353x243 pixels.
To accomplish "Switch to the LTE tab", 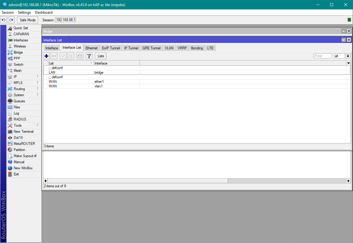I will pyautogui.click(x=210, y=48).
